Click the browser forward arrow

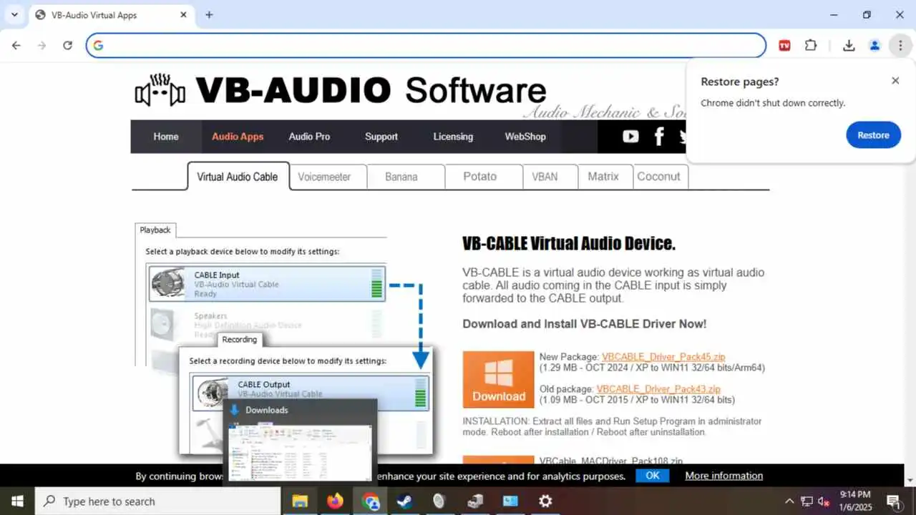pos(42,45)
